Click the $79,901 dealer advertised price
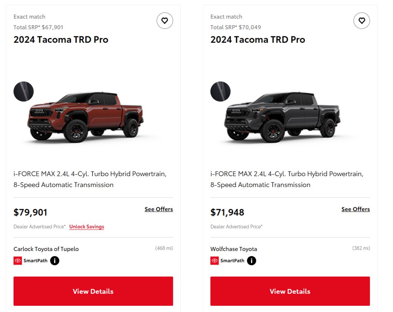 (30, 212)
